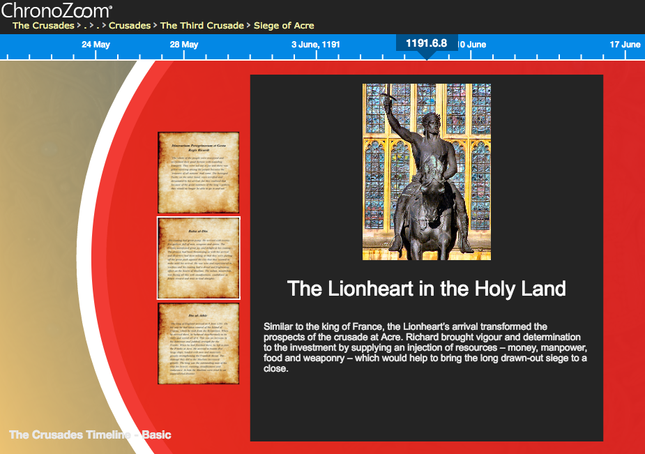Select the Baha al-Din parchment thumbnail
Viewport: 645px width, 454px height.
(199, 258)
